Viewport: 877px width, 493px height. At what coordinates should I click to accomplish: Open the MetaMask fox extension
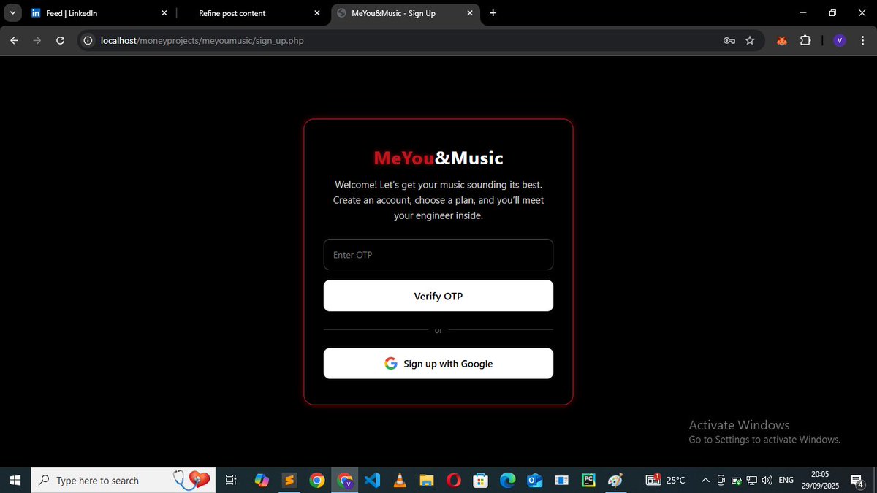tap(781, 41)
